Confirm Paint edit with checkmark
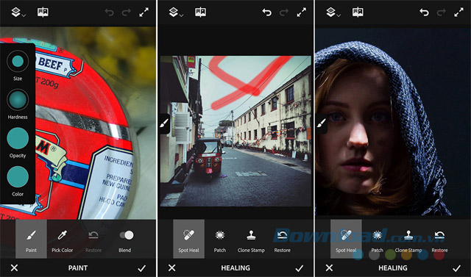The height and width of the screenshot is (277, 471). (x=141, y=268)
